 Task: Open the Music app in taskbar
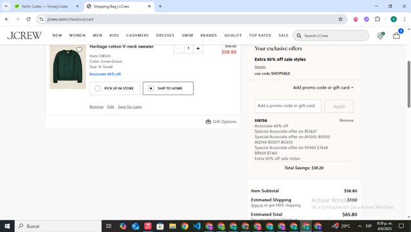pos(147,226)
